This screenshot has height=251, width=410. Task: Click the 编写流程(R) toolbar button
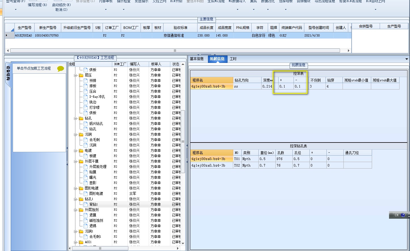(x=37, y=5)
